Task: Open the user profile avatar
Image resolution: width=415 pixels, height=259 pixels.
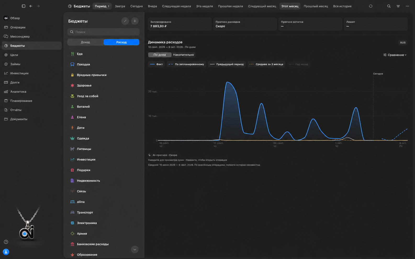Action: coord(6,252)
